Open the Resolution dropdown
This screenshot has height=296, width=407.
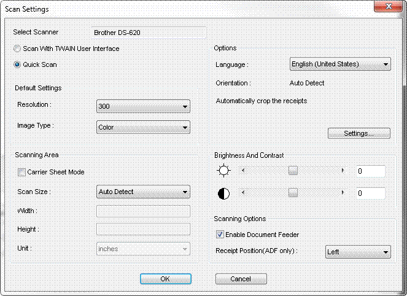click(x=143, y=107)
